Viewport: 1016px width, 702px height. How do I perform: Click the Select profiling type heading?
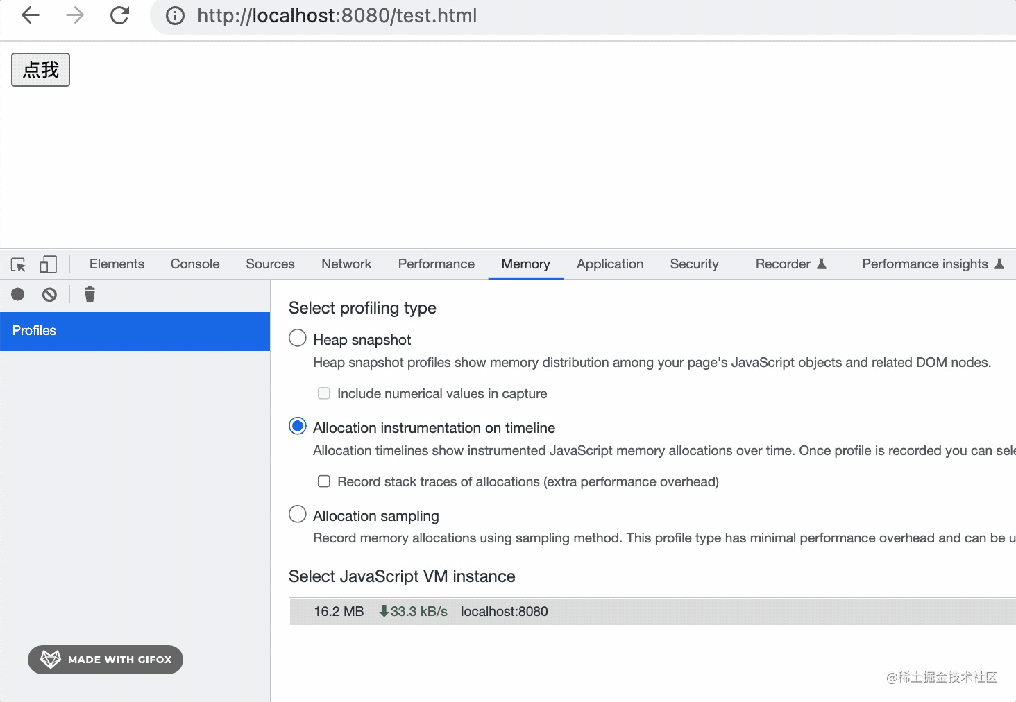[362, 308]
